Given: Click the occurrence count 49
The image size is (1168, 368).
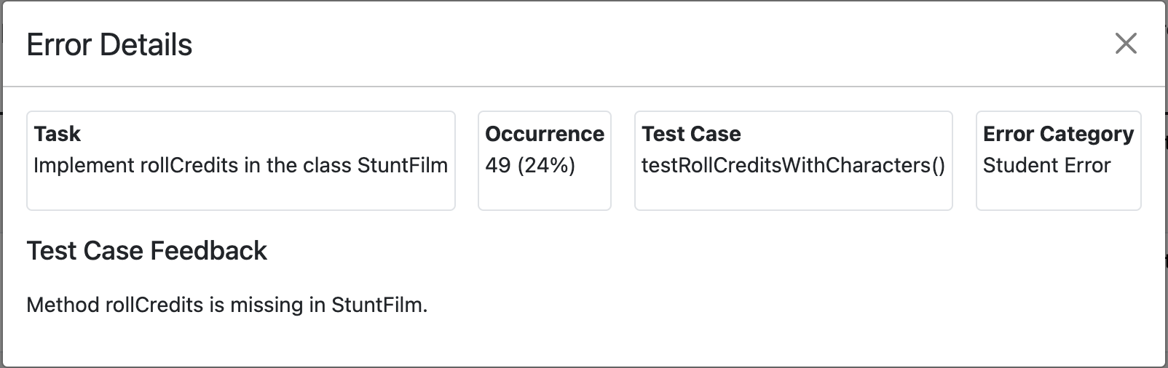Looking at the screenshot, I should (x=498, y=166).
